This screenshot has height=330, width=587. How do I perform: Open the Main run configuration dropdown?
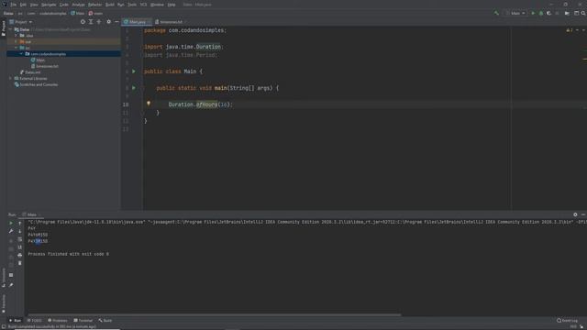coord(515,13)
